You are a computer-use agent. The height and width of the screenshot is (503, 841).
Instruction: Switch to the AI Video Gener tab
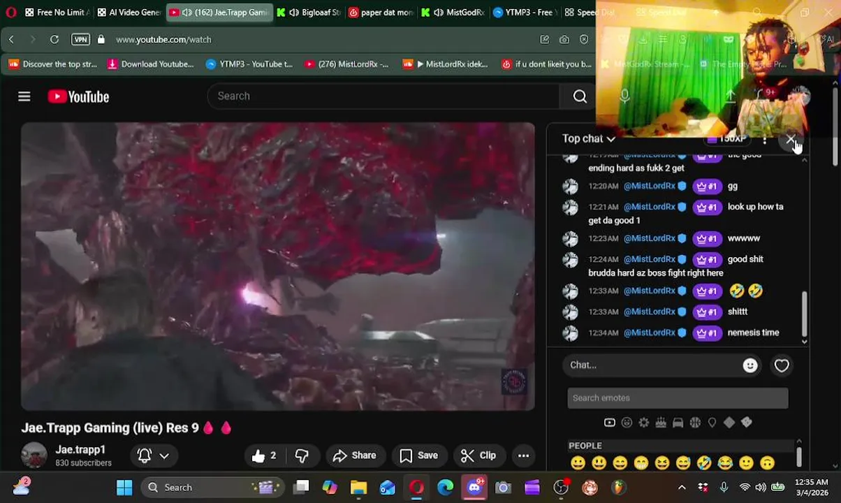(129, 13)
